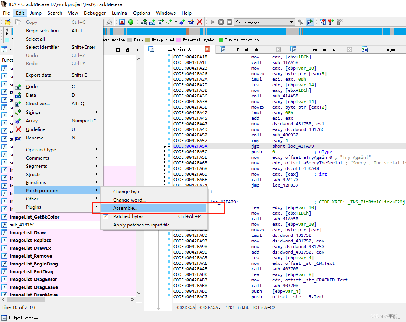This screenshot has width=406, height=322.
Task: Select ImageList_GetBkColor in functions list
Action: tap(35, 217)
